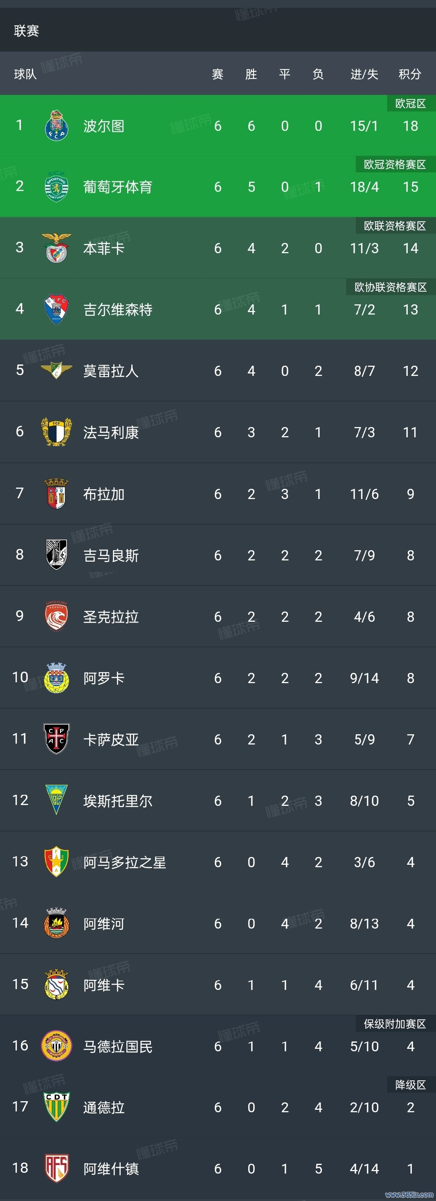Click the 进/失 column header
The image size is (436, 1201).
coord(364,74)
